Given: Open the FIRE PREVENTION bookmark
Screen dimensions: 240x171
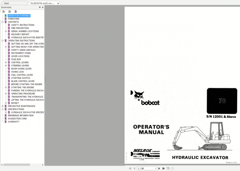Looking at the screenshot, I should pyautogui.click(x=20, y=28).
